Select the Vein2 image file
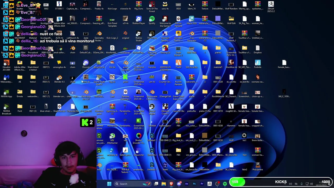Screen dimensions: 334x188 tap(244, 167)
